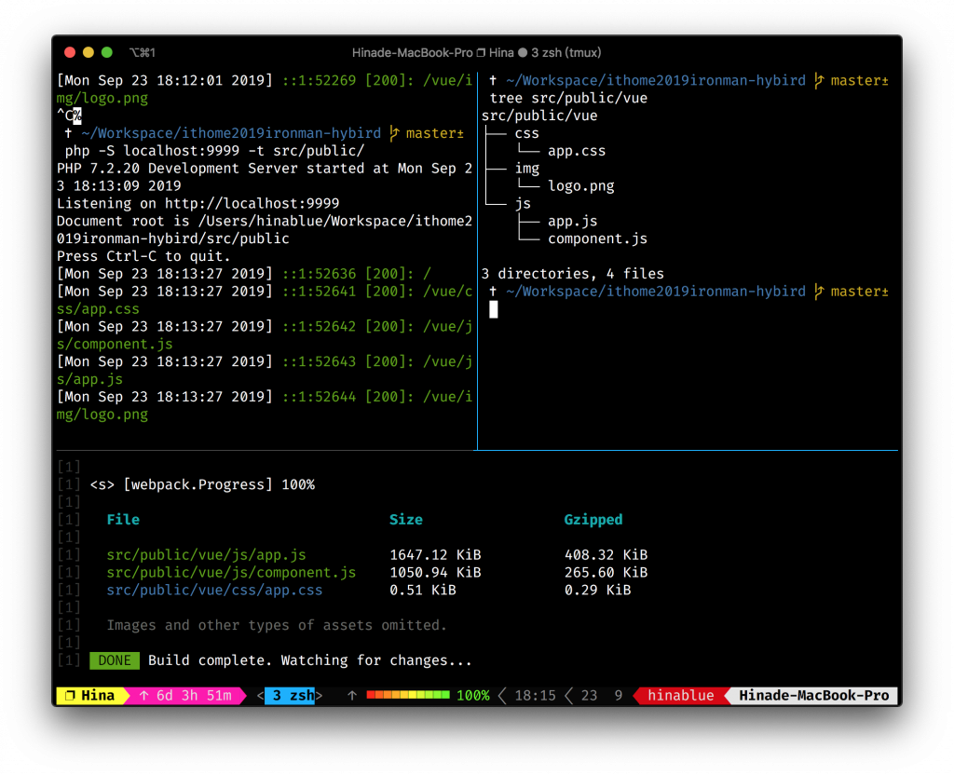Click the 0.29 KiB gzipped value
The height and width of the screenshot is (775, 954).
point(597,590)
